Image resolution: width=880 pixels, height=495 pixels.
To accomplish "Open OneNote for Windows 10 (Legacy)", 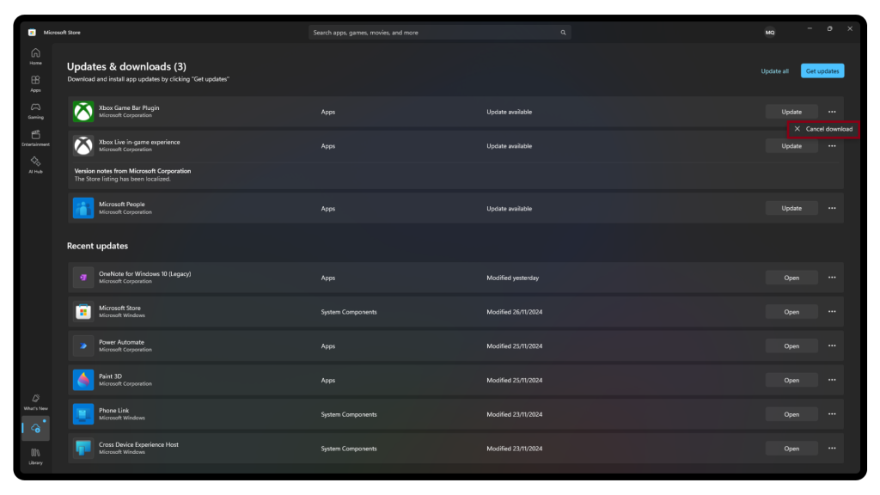I will pos(791,278).
